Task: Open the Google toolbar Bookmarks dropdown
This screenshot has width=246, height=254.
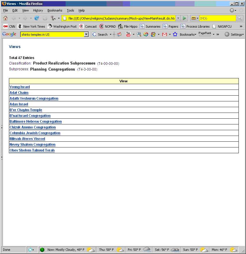Action: pyautogui.click(x=188, y=35)
